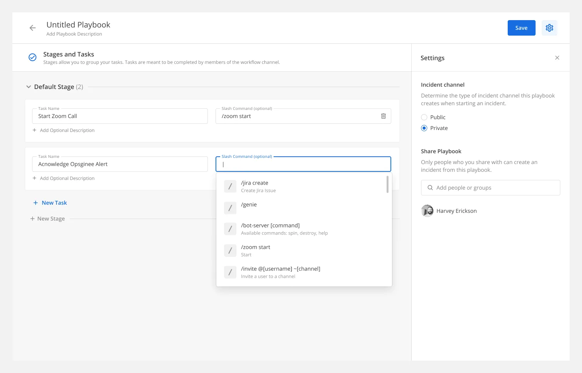Click the empty active Slash Command field

tap(303, 164)
